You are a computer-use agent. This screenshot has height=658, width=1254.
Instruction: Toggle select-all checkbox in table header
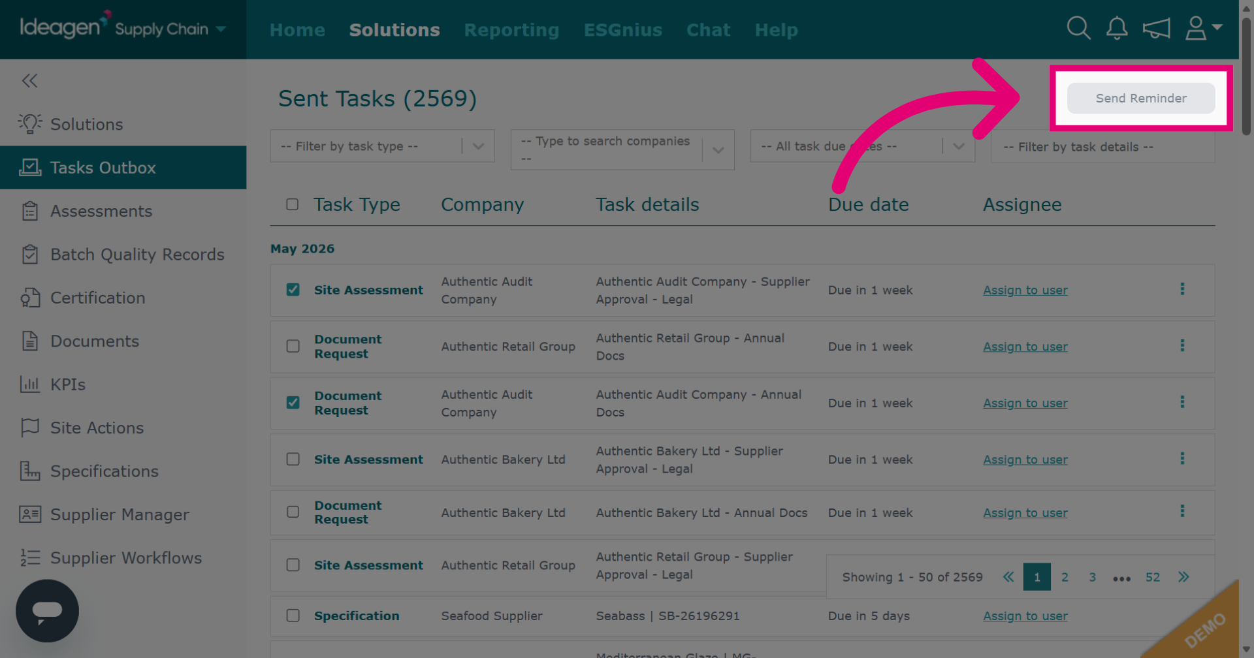(292, 204)
